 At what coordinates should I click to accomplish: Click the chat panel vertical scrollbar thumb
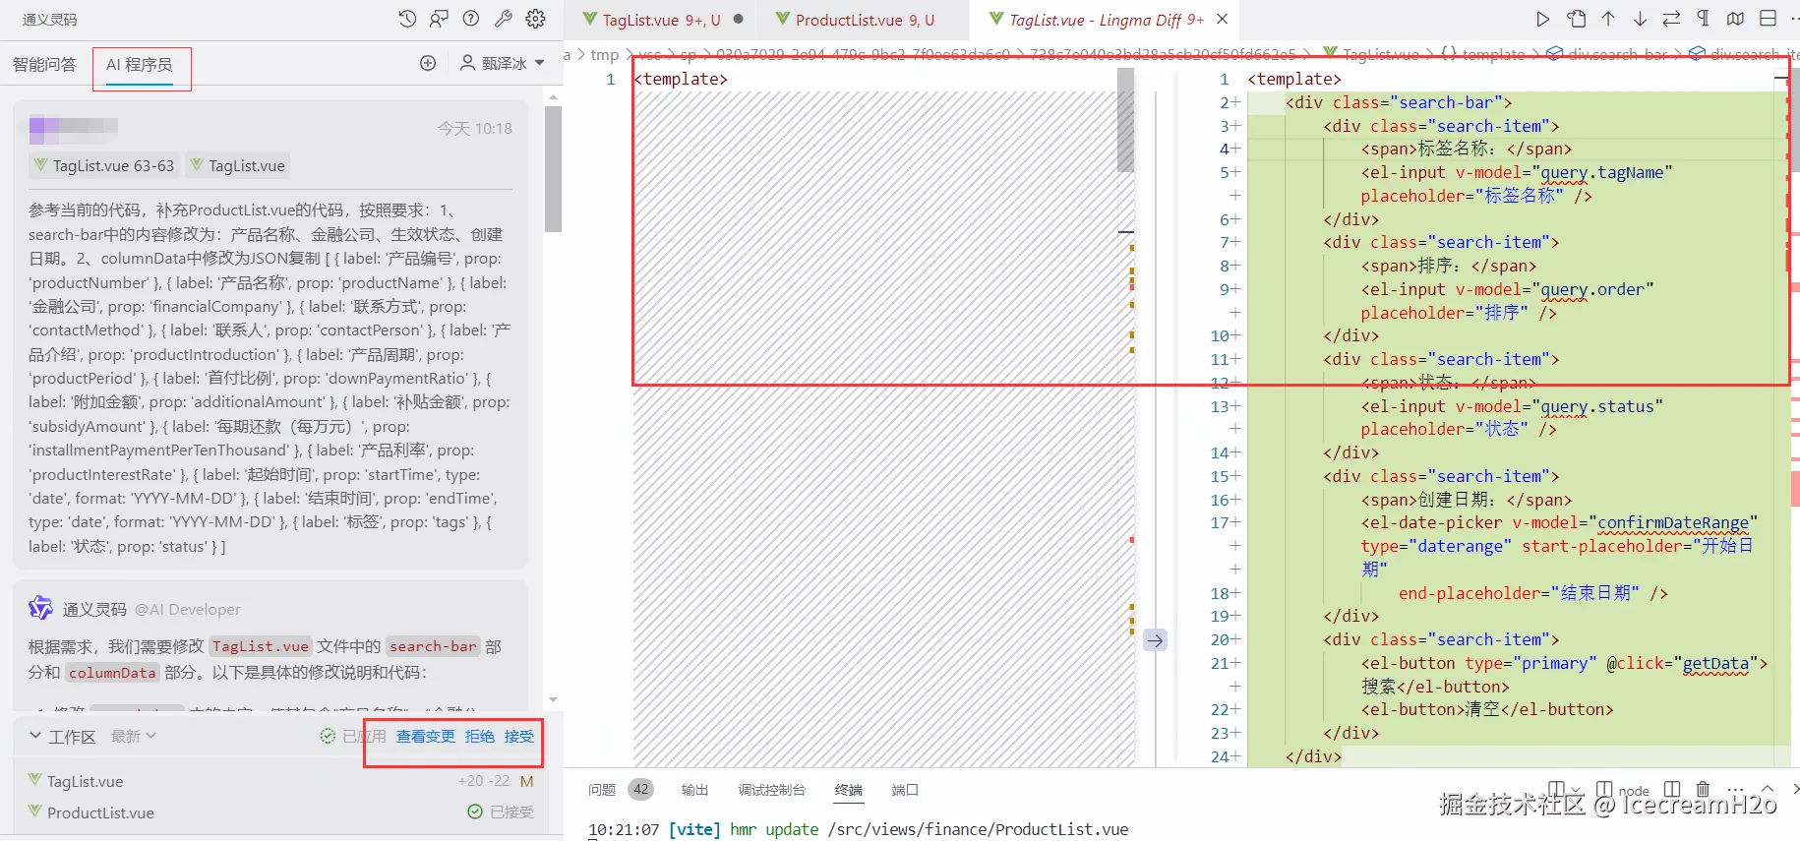pos(554,168)
